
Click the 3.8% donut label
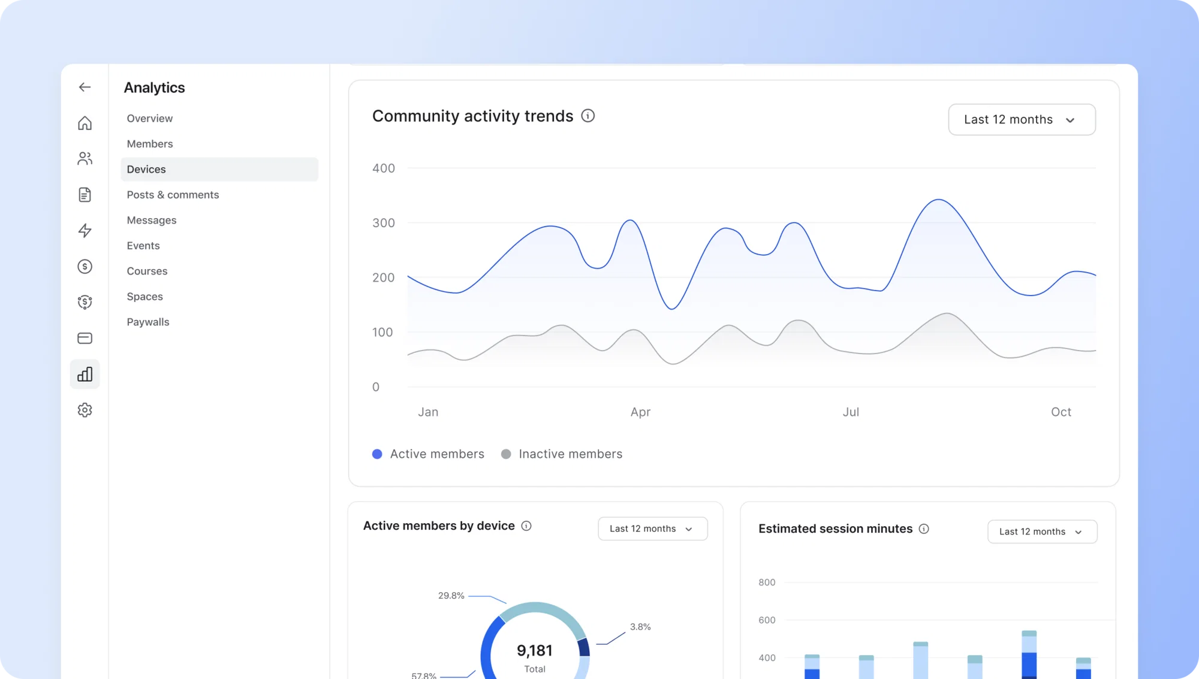[x=640, y=626]
